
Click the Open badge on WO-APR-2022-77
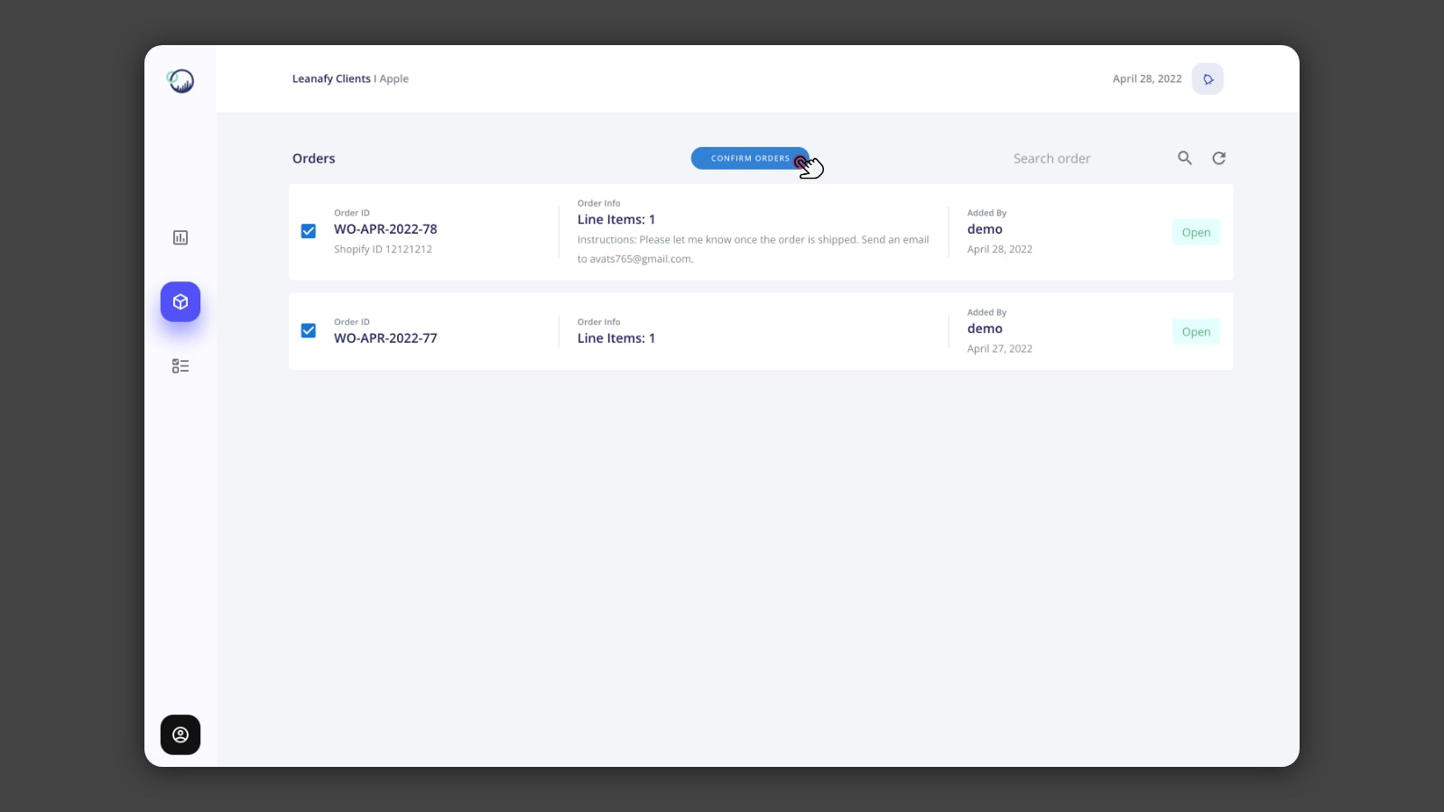click(1196, 331)
